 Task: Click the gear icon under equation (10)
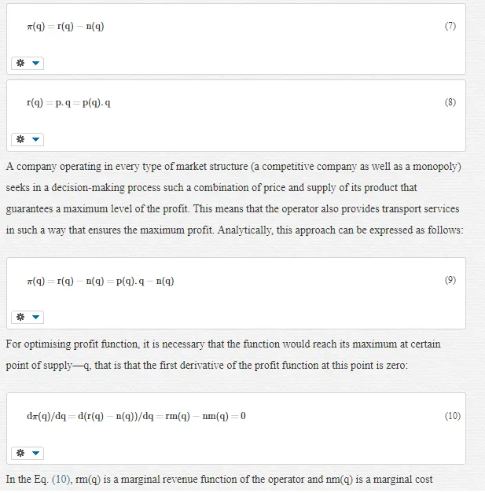20,453
